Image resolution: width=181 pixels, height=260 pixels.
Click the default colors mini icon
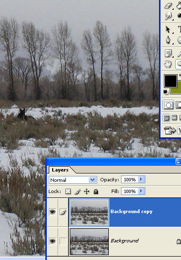[x=165, y=92]
